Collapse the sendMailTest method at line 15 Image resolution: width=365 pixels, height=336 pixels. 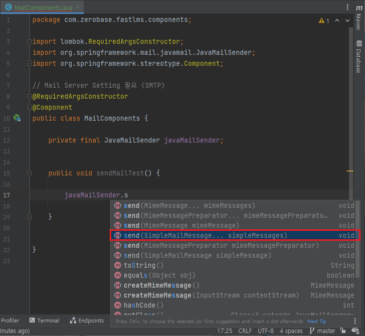click(29, 173)
